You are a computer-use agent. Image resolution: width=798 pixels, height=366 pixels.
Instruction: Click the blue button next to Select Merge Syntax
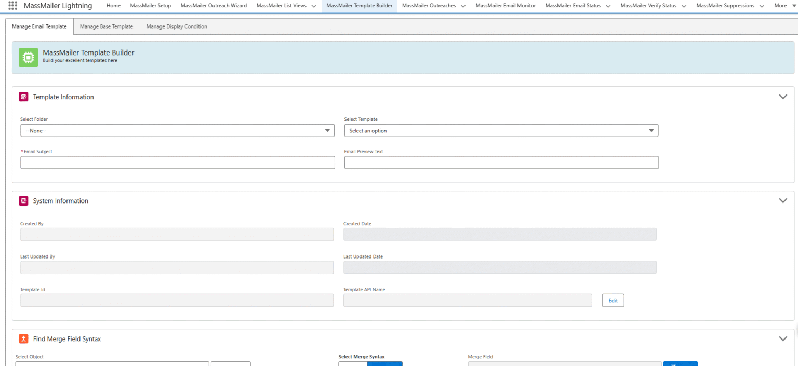coord(384,363)
